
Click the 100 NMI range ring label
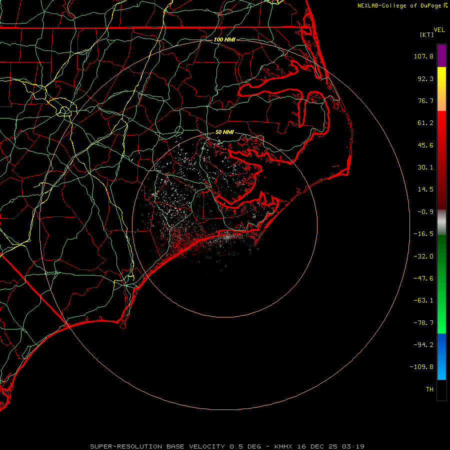tap(224, 39)
